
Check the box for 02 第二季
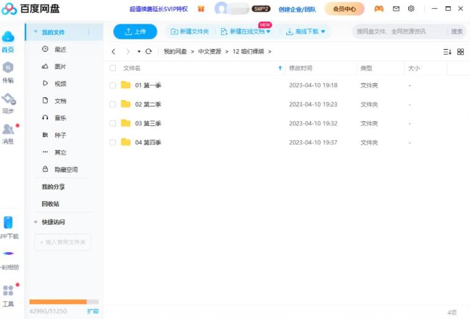[x=113, y=105]
